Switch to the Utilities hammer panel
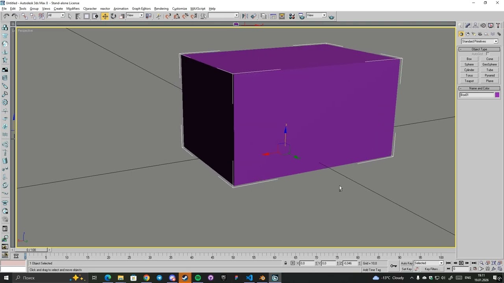Screen dimensions: 504x283 [498, 26]
